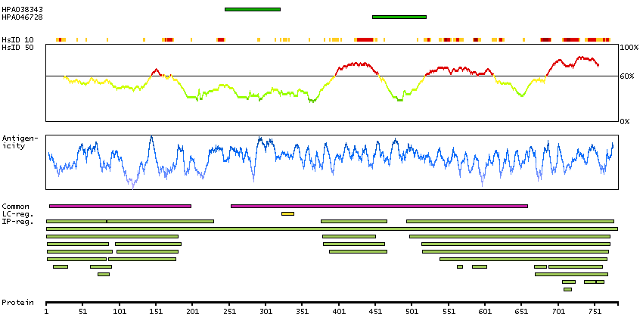Viewport: 643px width, 333px height.
Task: Click the 100% identity axis label
Action: pyautogui.click(x=629, y=47)
